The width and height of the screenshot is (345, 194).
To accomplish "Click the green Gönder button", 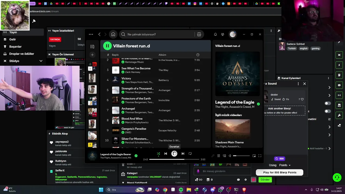I will point(265,180).
